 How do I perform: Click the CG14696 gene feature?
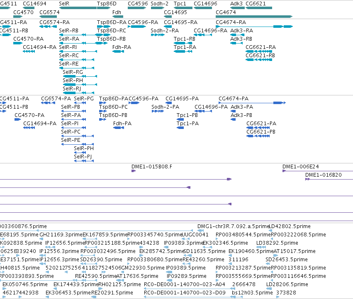pyautogui.click(x=203, y=8)
